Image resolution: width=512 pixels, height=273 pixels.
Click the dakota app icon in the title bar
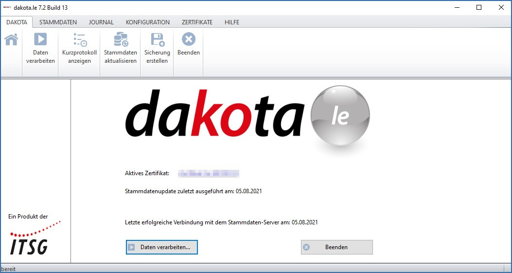coord(7,7)
